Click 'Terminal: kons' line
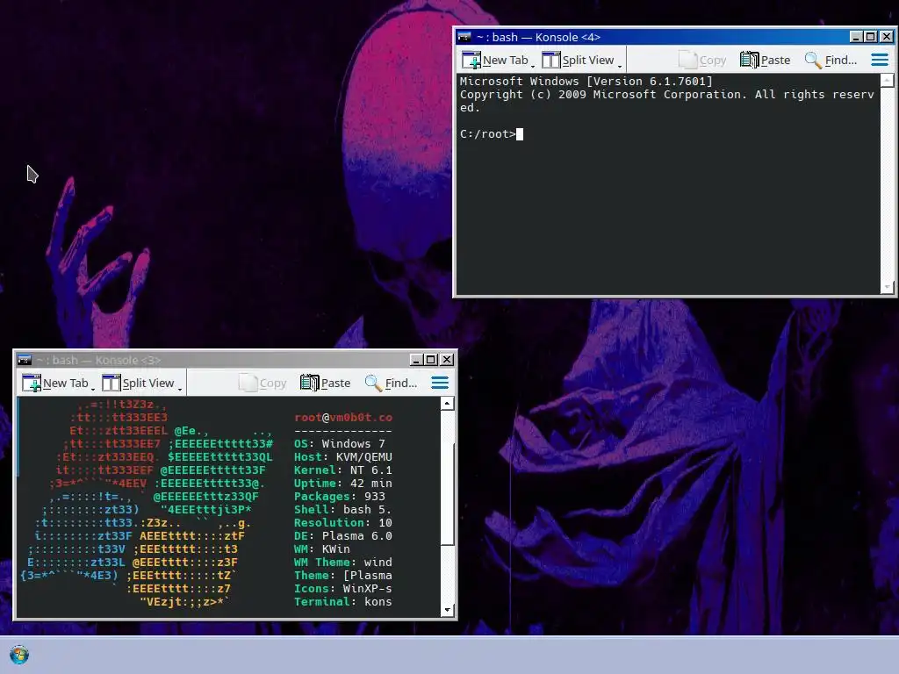The width and height of the screenshot is (899, 674). point(343,602)
